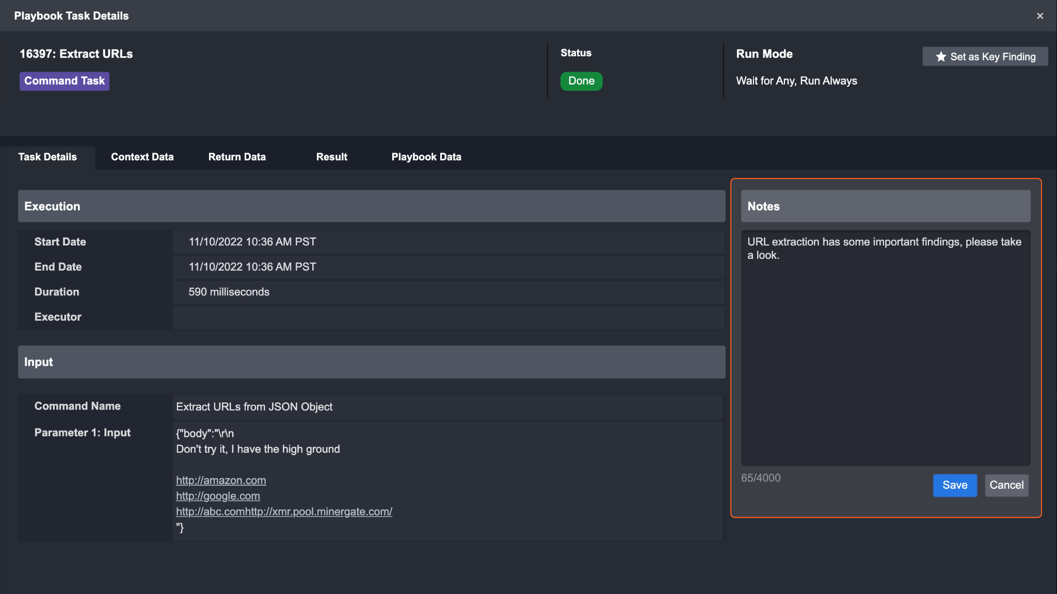
Task: Click the 590 milliseconds duration value
Action: (229, 292)
